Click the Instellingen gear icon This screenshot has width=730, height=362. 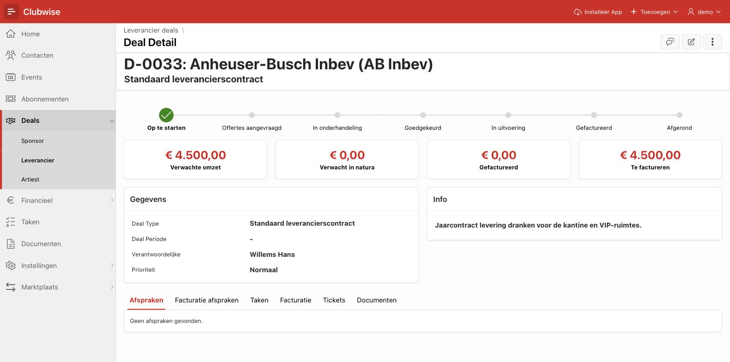tap(11, 265)
